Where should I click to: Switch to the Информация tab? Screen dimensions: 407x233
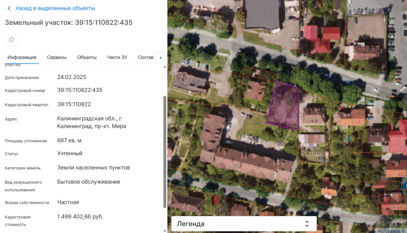coord(22,57)
